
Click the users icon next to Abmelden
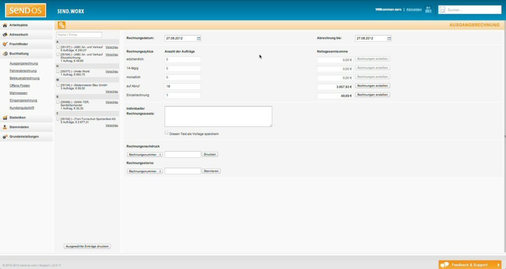point(428,10)
